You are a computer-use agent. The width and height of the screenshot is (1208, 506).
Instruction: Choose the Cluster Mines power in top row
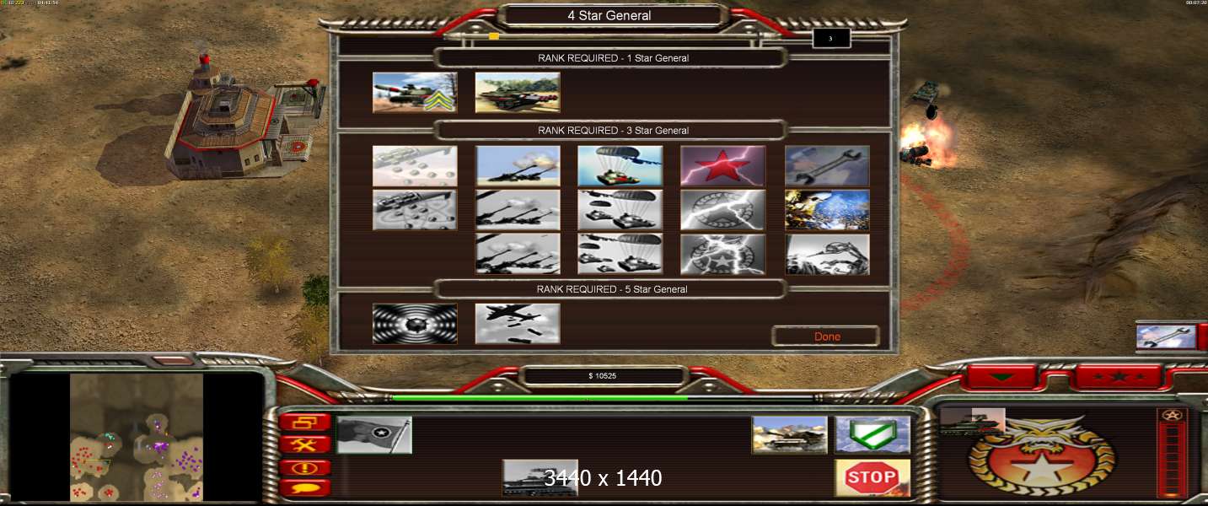(x=415, y=166)
